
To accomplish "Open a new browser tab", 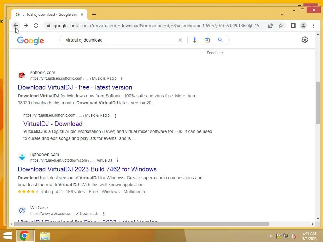I will point(94,14).
